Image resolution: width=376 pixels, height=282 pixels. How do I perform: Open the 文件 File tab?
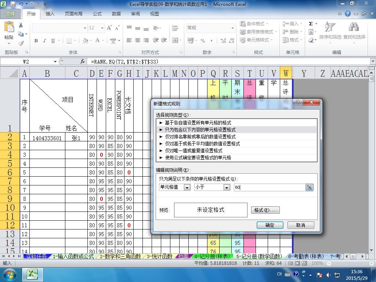point(10,14)
